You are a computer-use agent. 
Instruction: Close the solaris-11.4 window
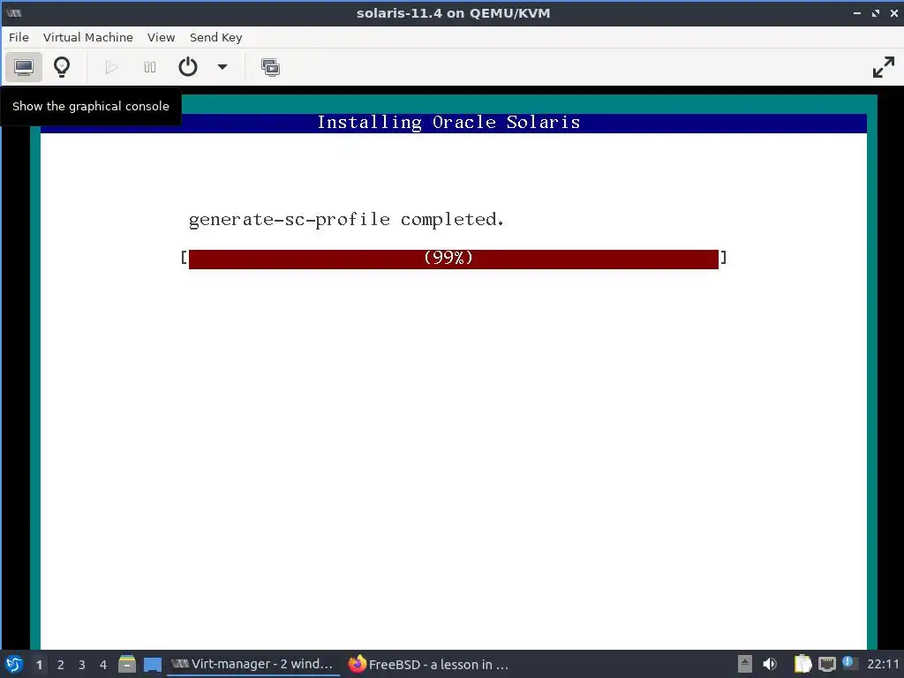point(893,13)
